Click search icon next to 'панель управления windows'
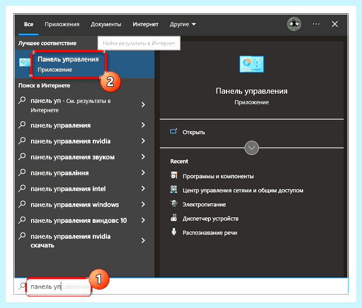362x308 pixels. 22,204
